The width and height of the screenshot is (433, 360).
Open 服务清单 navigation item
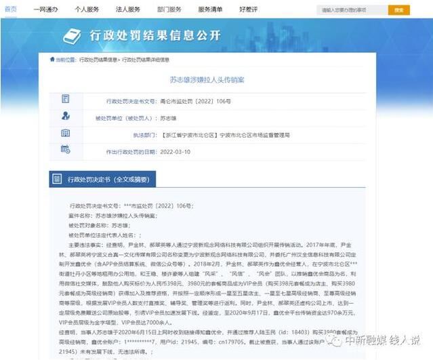(x=210, y=9)
